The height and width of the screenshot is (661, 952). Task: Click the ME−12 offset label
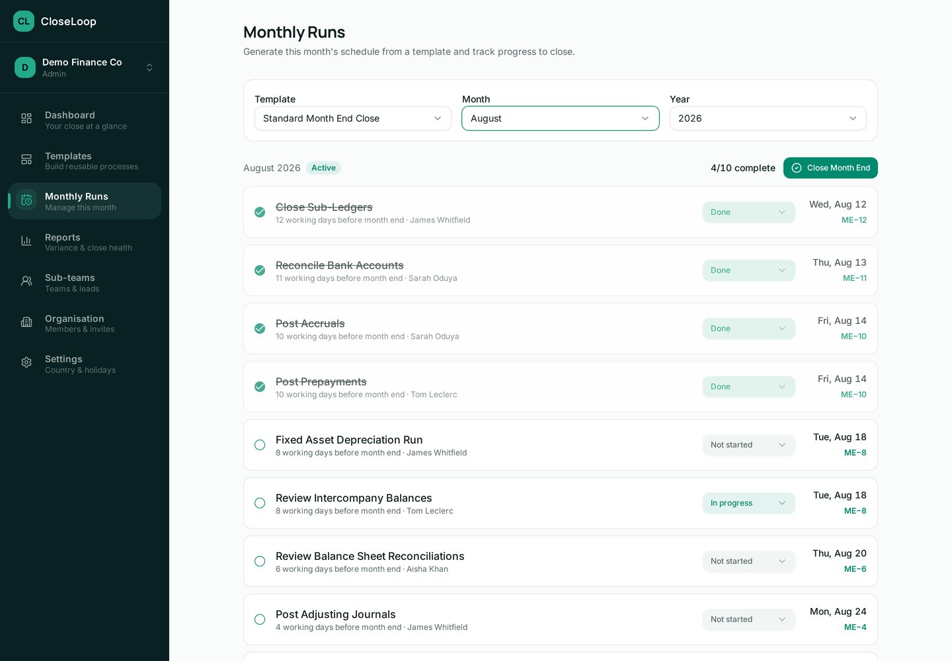(854, 220)
